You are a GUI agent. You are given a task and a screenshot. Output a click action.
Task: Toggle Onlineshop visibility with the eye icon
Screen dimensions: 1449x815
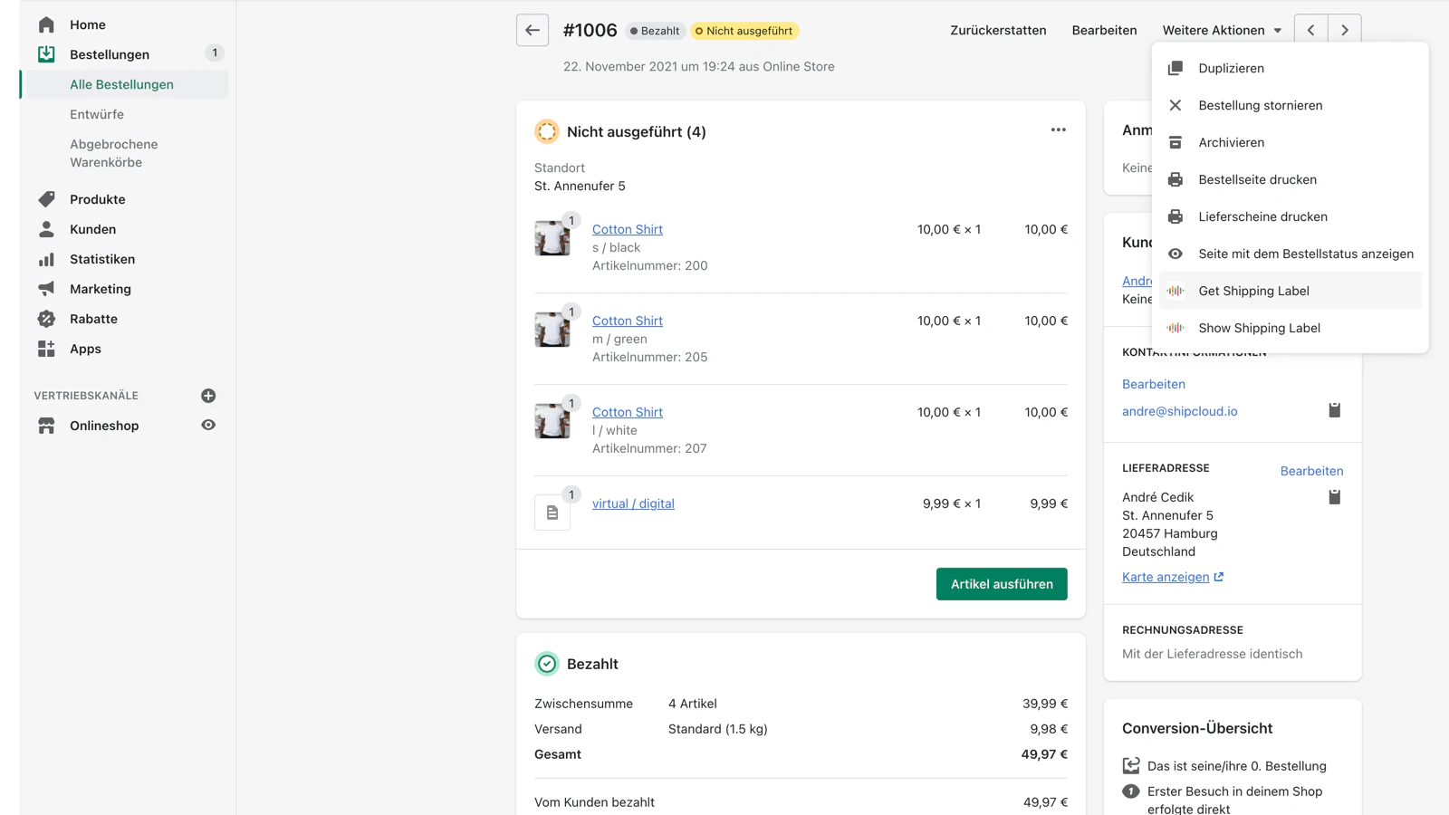[x=207, y=425]
